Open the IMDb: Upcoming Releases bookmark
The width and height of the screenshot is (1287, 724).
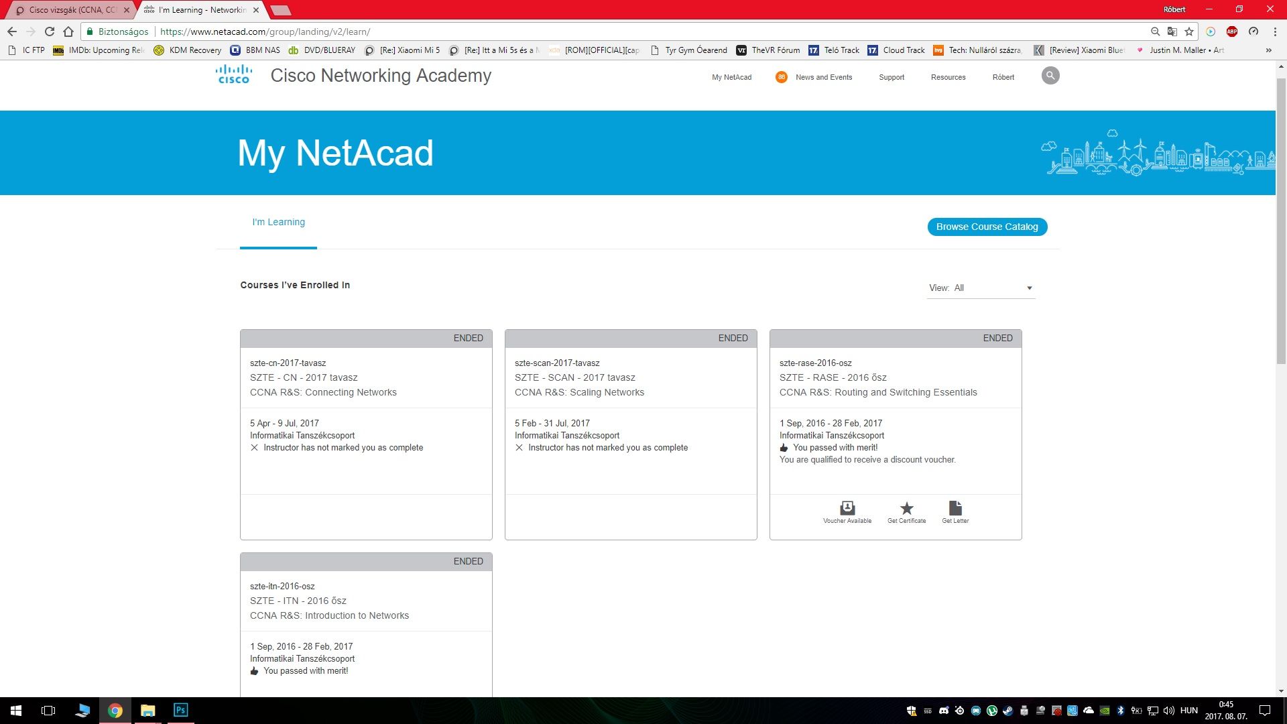(x=99, y=50)
